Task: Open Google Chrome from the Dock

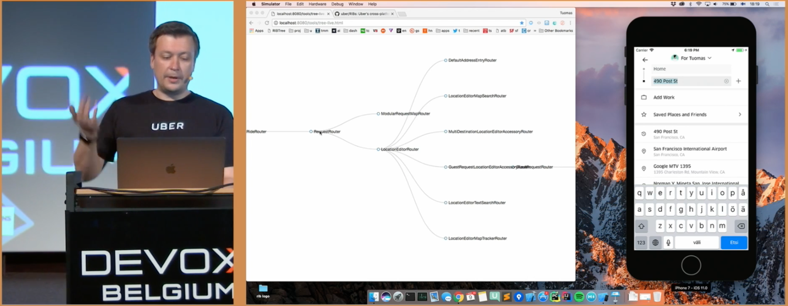Action: [459, 297]
